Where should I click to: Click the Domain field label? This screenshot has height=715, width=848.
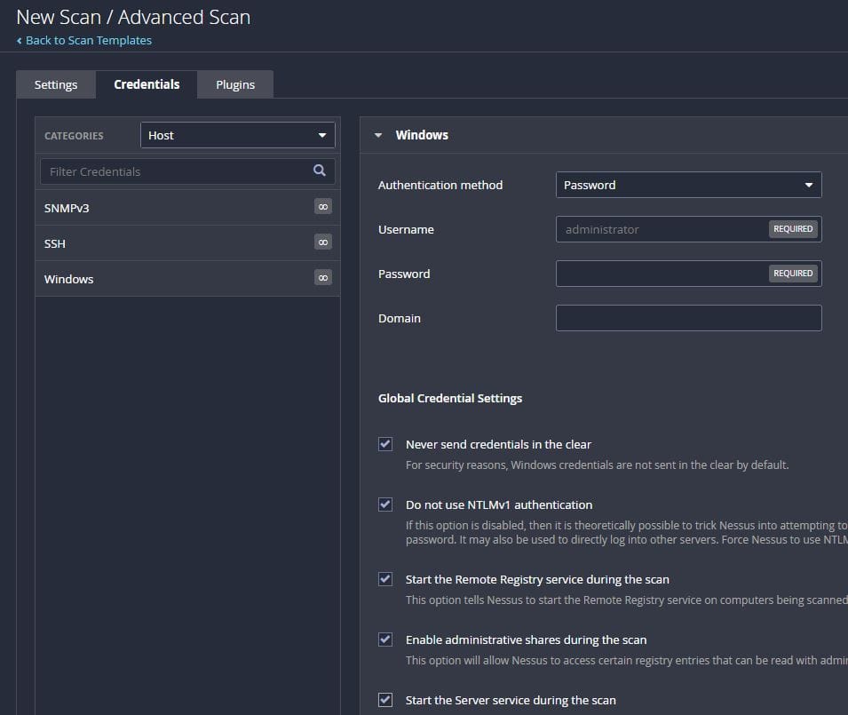pos(399,318)
